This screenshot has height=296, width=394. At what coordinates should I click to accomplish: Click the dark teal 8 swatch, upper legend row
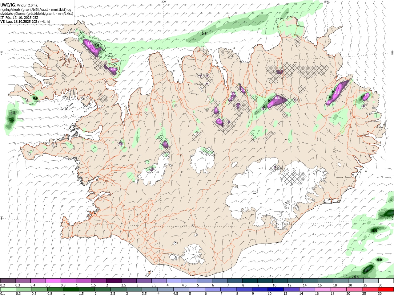pos(250,281)
